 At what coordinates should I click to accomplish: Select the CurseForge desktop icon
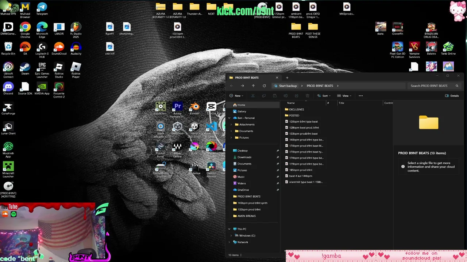tap(8, 108)
